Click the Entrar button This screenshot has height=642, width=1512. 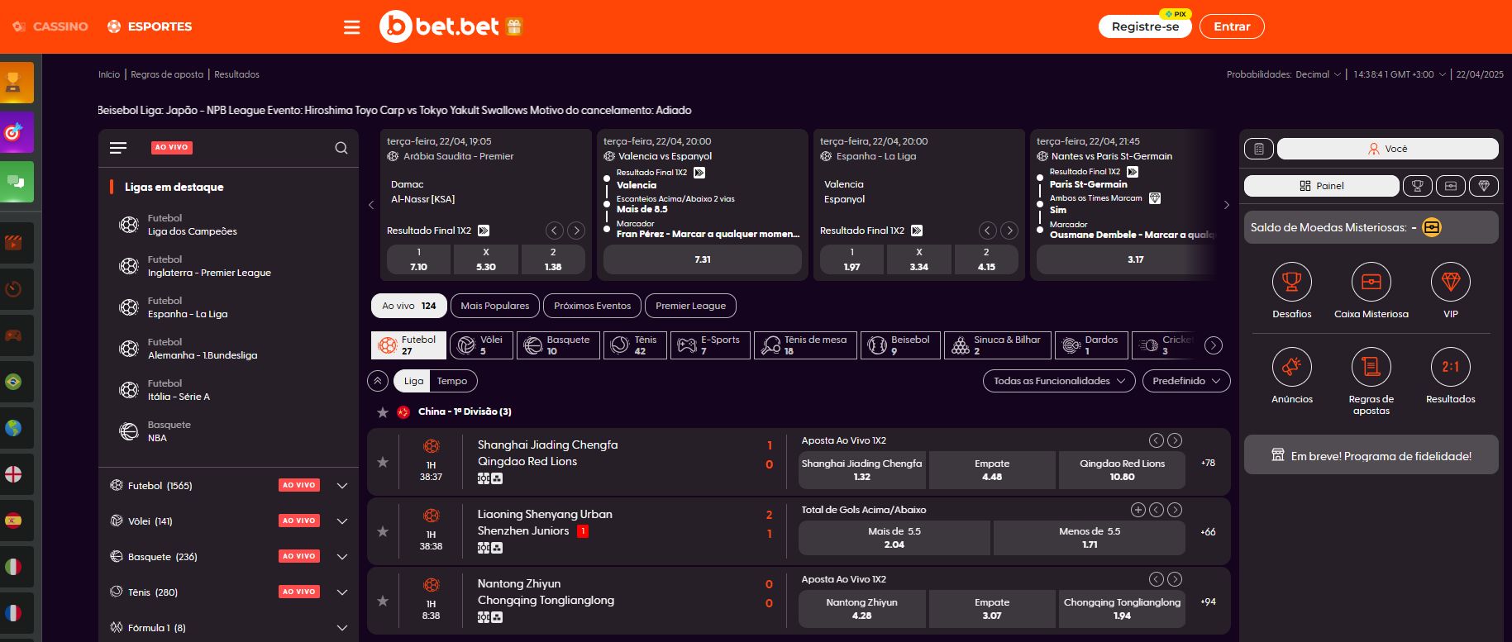(1232, 26)
